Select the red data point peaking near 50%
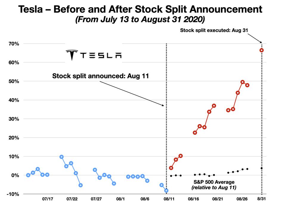Viewport: 286px width, 209px height. [242, 82]
